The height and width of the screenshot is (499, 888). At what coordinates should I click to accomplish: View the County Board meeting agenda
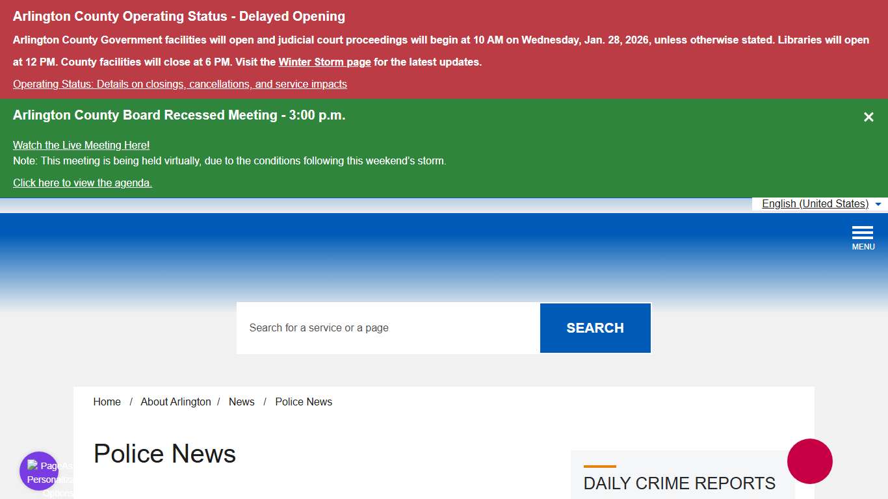[x=82, y=183]
